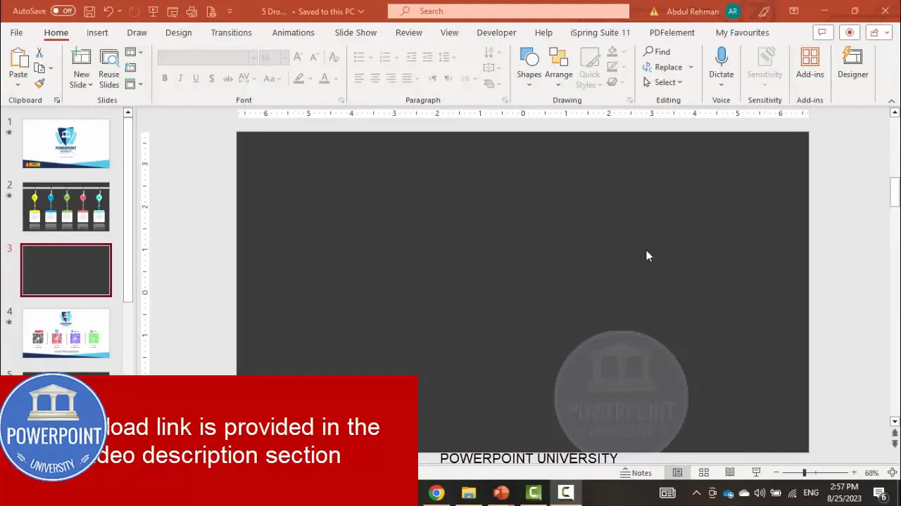Viewport: 901px width, 506px height.
Task: Cut selection with the scissors icon
Action: [39, 53]
